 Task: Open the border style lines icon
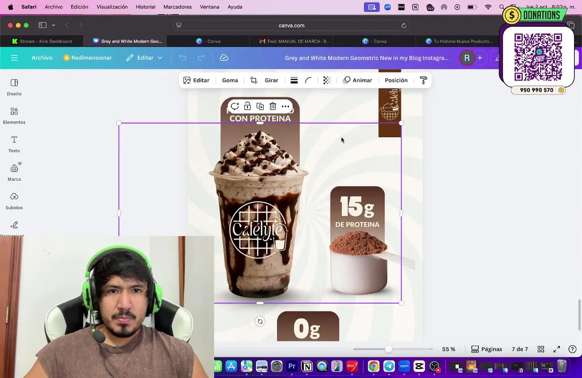[x=294, y=80]
